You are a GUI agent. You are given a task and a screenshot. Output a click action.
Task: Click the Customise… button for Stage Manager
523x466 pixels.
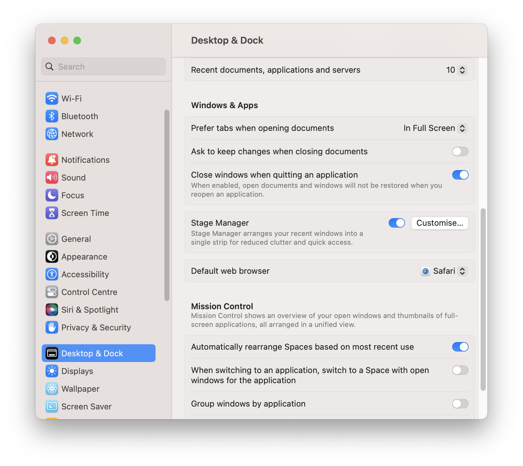click(x=440, y=223)
